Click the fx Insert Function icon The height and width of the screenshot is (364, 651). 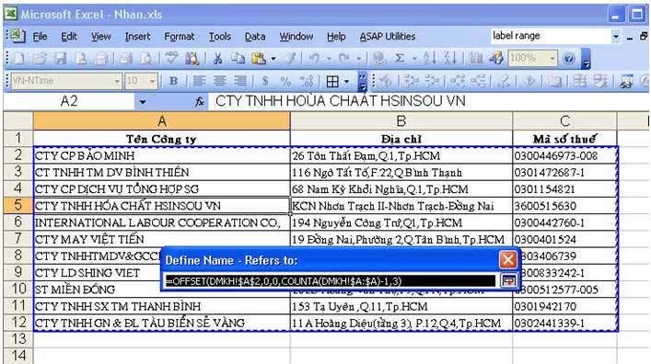(x=200, y=102)
